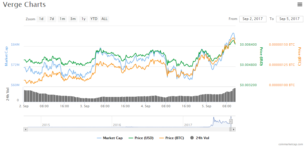Click the $60M market cap label
This screenshot has height=146, width=305.
[x=15, y=85]
